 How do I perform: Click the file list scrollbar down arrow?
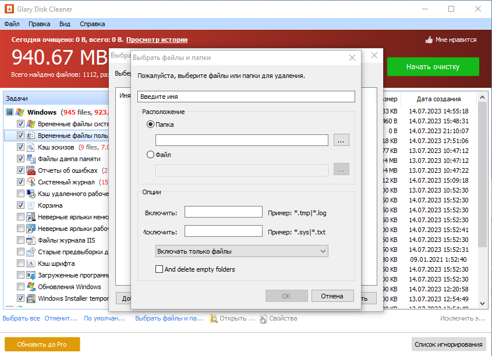pos(482,303)
